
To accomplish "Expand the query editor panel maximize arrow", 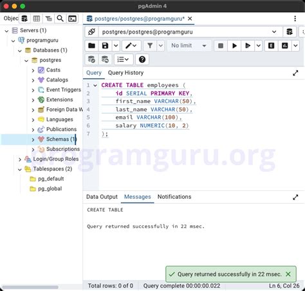I will (295, 73).
